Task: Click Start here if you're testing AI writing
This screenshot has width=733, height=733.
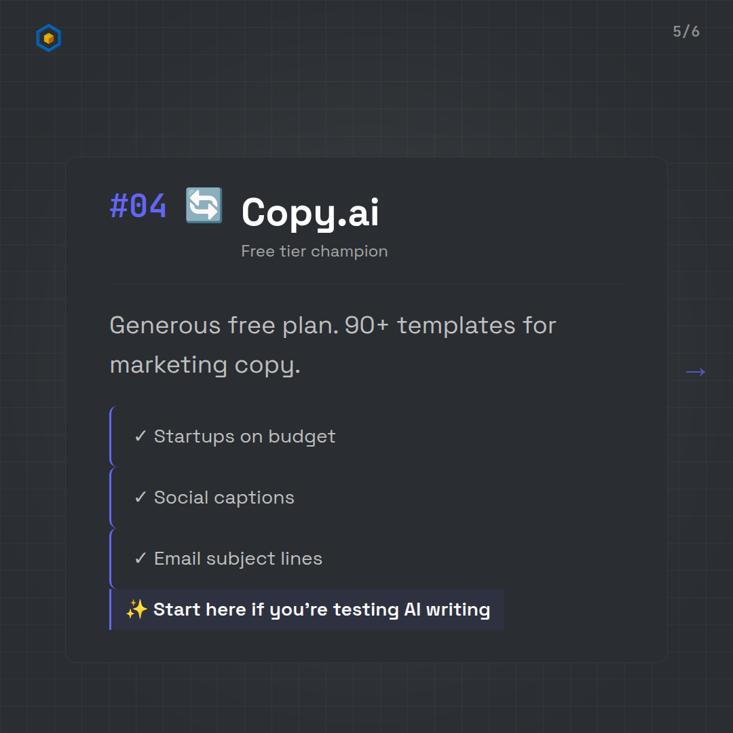Action: (x=321, y=609)
